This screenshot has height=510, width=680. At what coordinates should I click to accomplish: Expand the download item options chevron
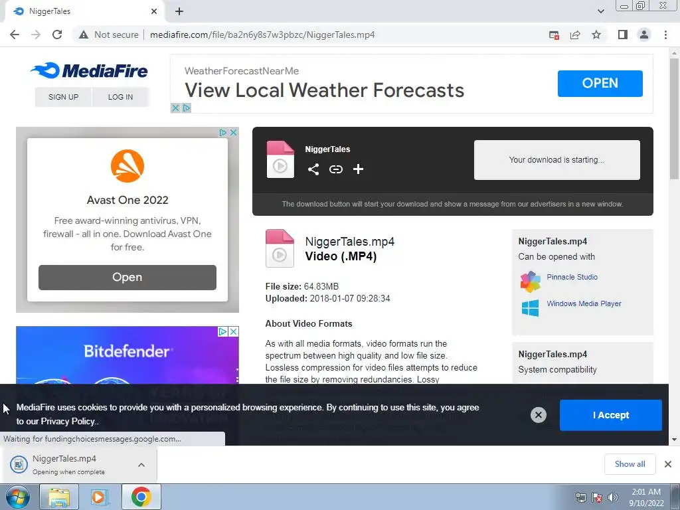141,465
